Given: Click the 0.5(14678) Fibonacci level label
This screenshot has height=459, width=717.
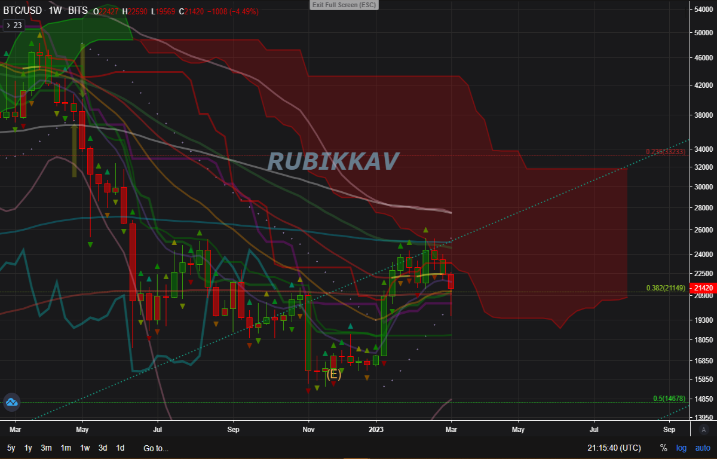Looking at the screenshot, I should (669, 399).
